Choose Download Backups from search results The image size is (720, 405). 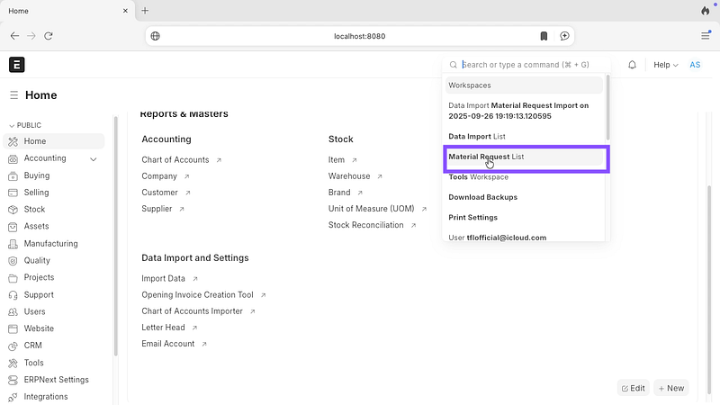tap(483, 197)
